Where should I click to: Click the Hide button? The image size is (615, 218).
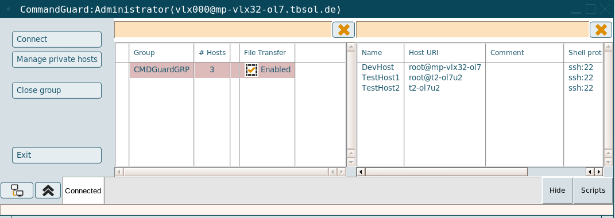(558, 190)
